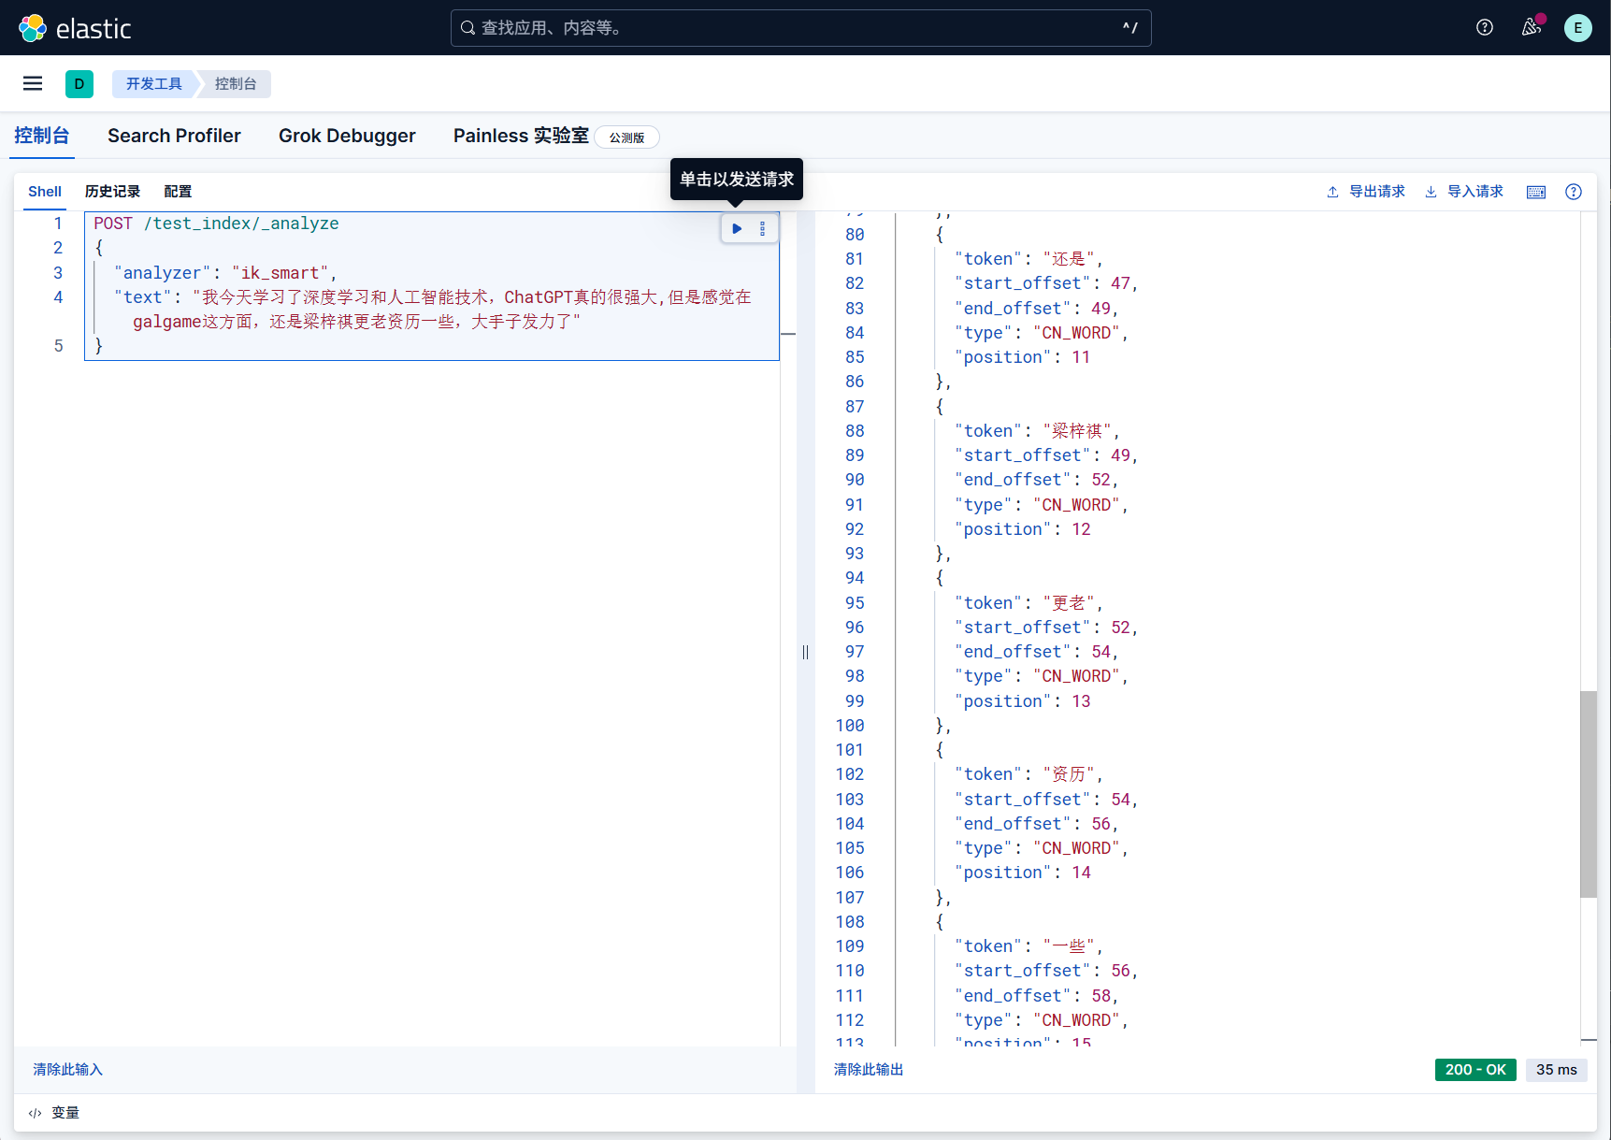Click the D space selector badge

[79, 84]
